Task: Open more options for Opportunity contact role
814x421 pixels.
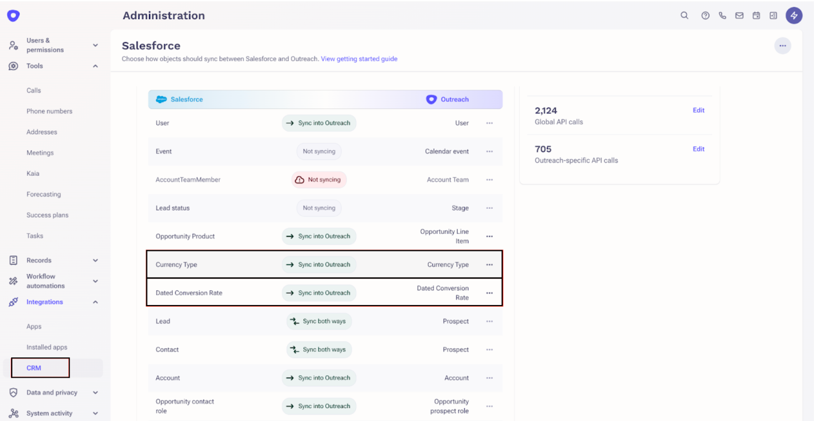Action: coord(489,406)
